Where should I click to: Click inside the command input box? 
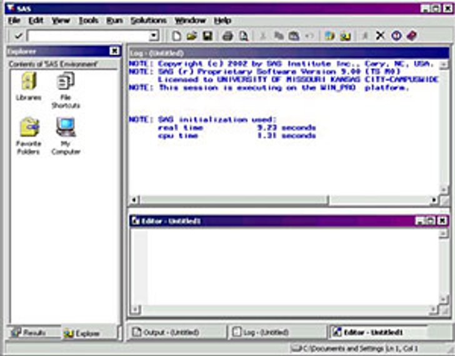click(89, 36)
